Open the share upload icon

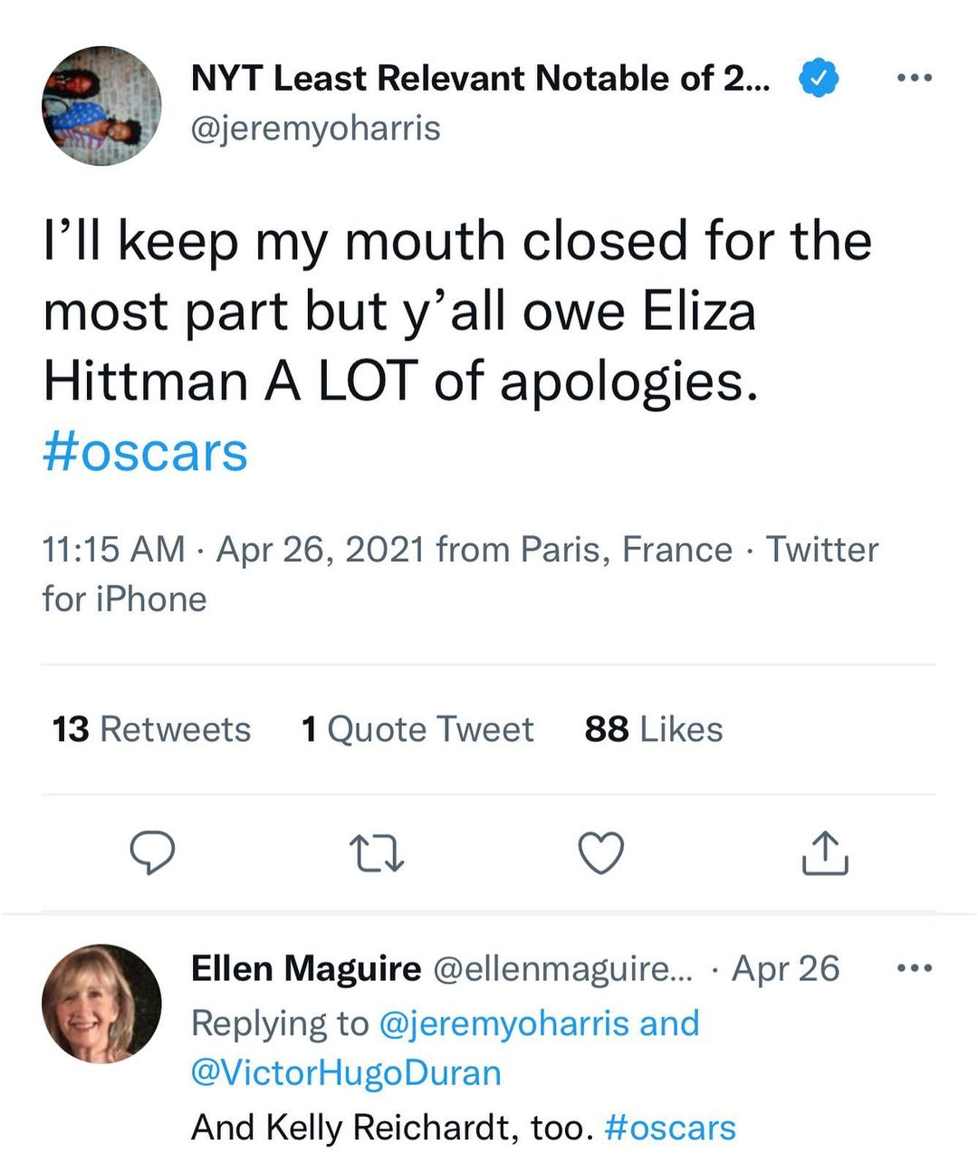point(825,852)
